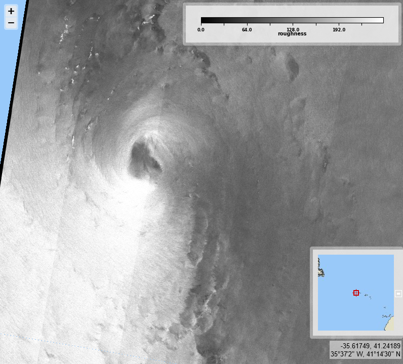Click the dark cyclone eye in the radar image
The height and width of the screenshot is (364, 403).
(x=144, y=159)
